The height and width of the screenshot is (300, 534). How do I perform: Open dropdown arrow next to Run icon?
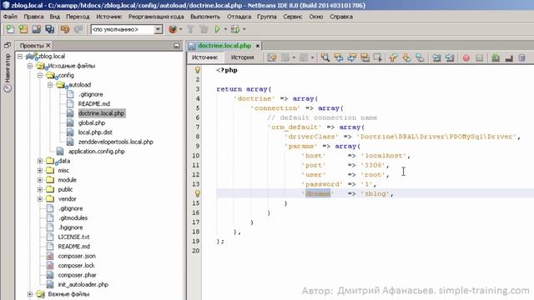point(225,30)
